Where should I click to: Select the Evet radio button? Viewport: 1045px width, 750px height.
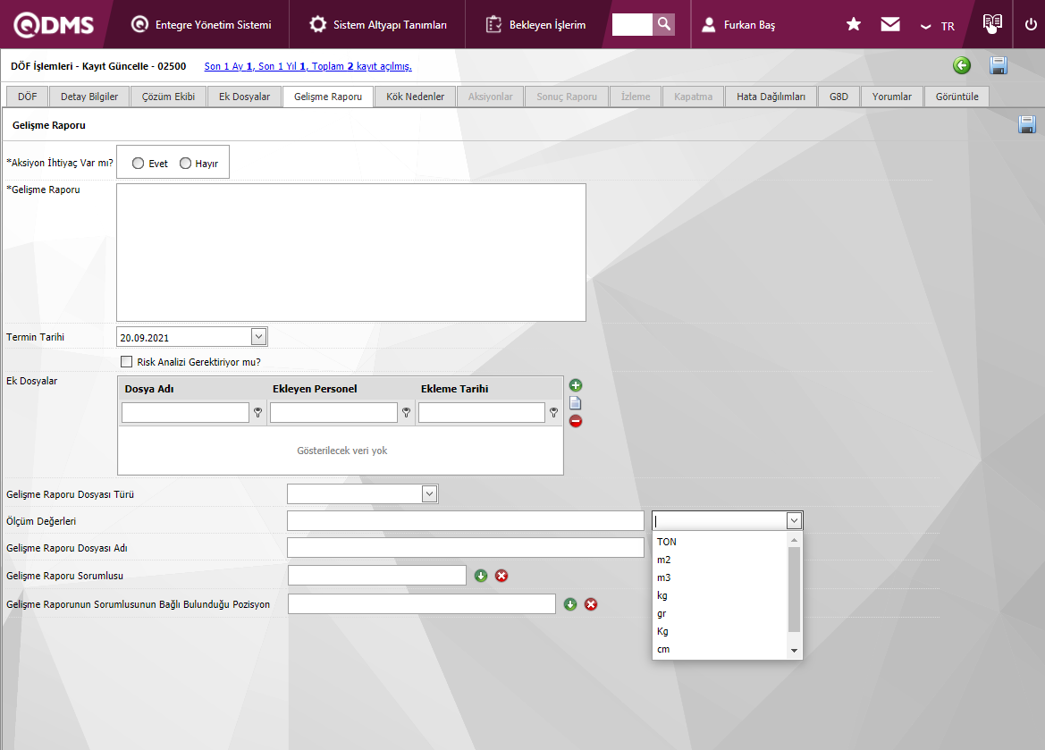tap(139, 164)
